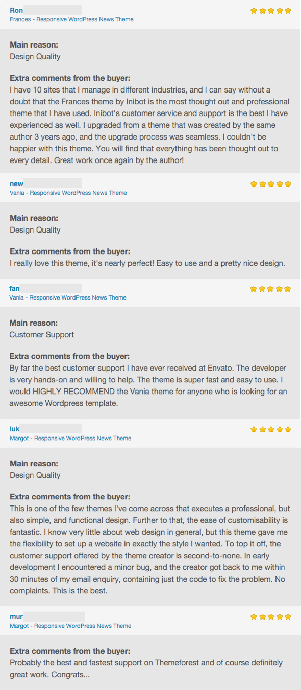Open Margot theme link under luk's name
301x690 pixels.
coord(70,438)
